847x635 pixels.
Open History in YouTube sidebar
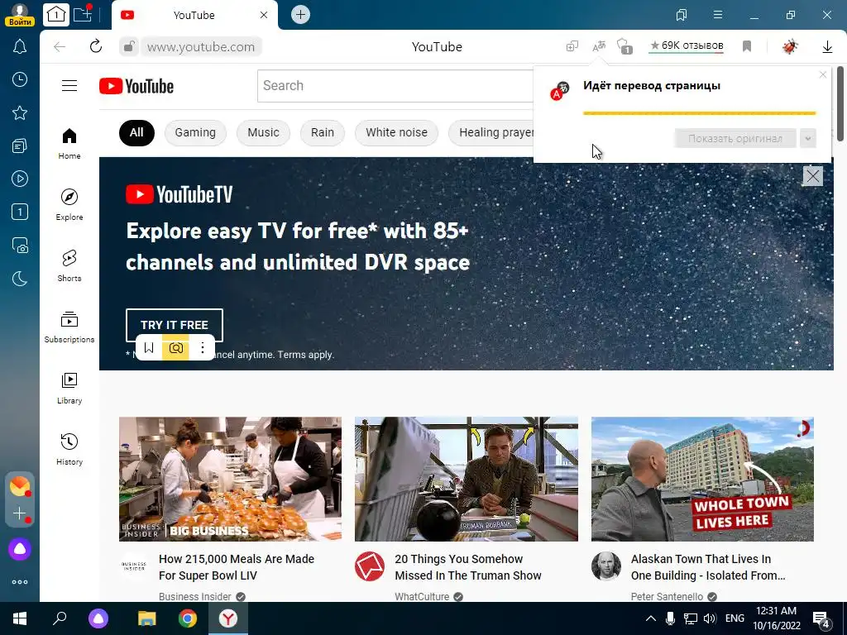click(69, 449)
